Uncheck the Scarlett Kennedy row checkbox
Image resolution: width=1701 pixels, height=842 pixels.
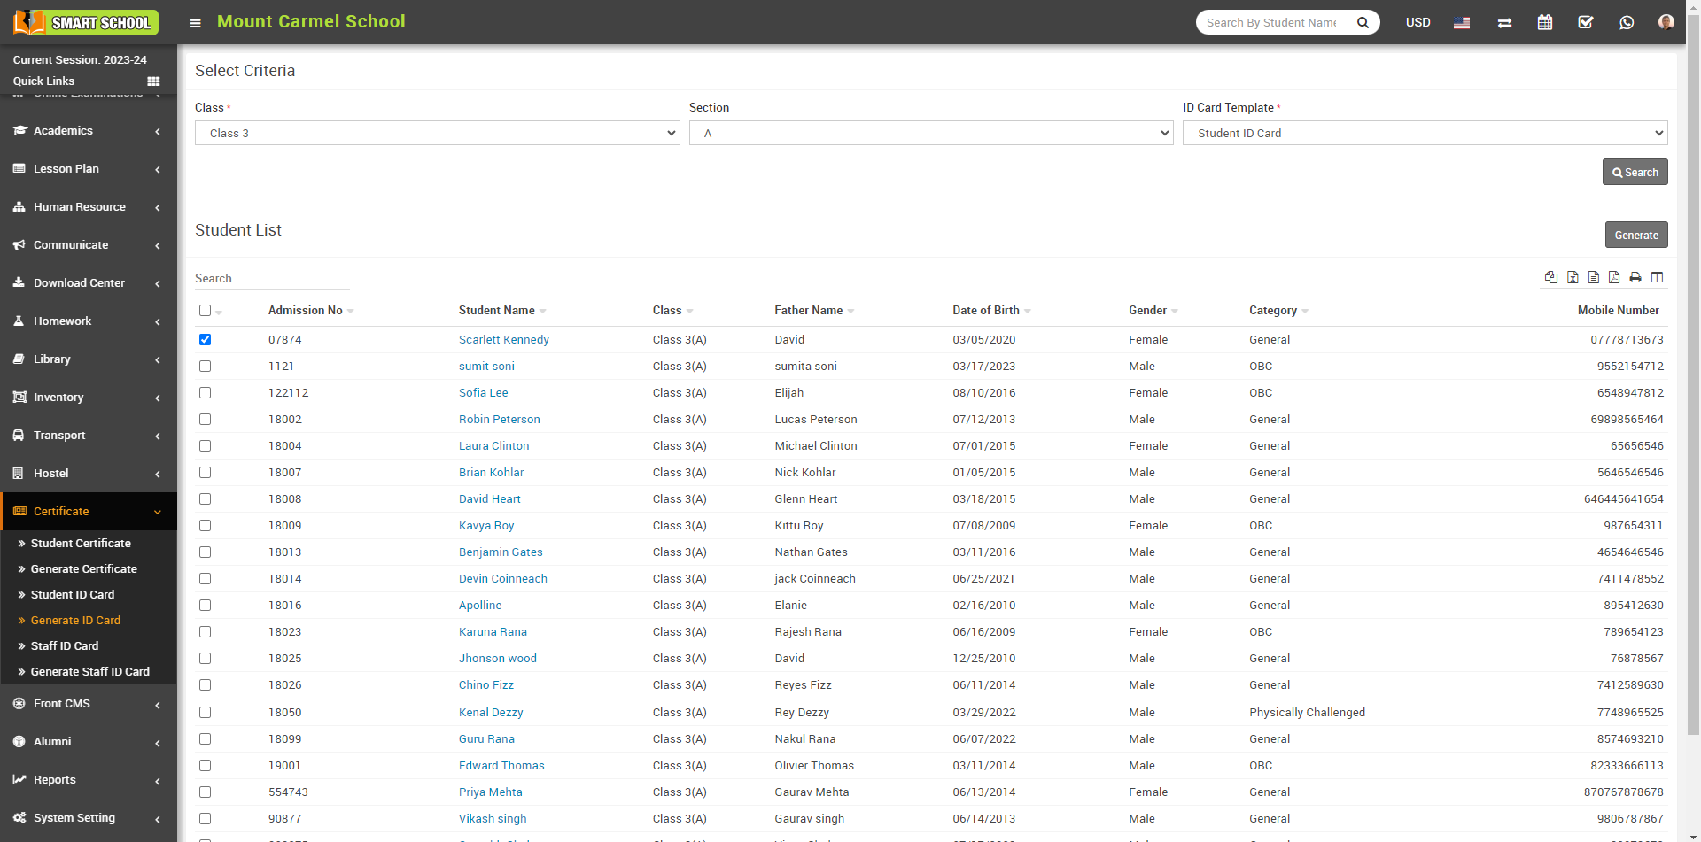pyautogui.click(x=206, y=340)
